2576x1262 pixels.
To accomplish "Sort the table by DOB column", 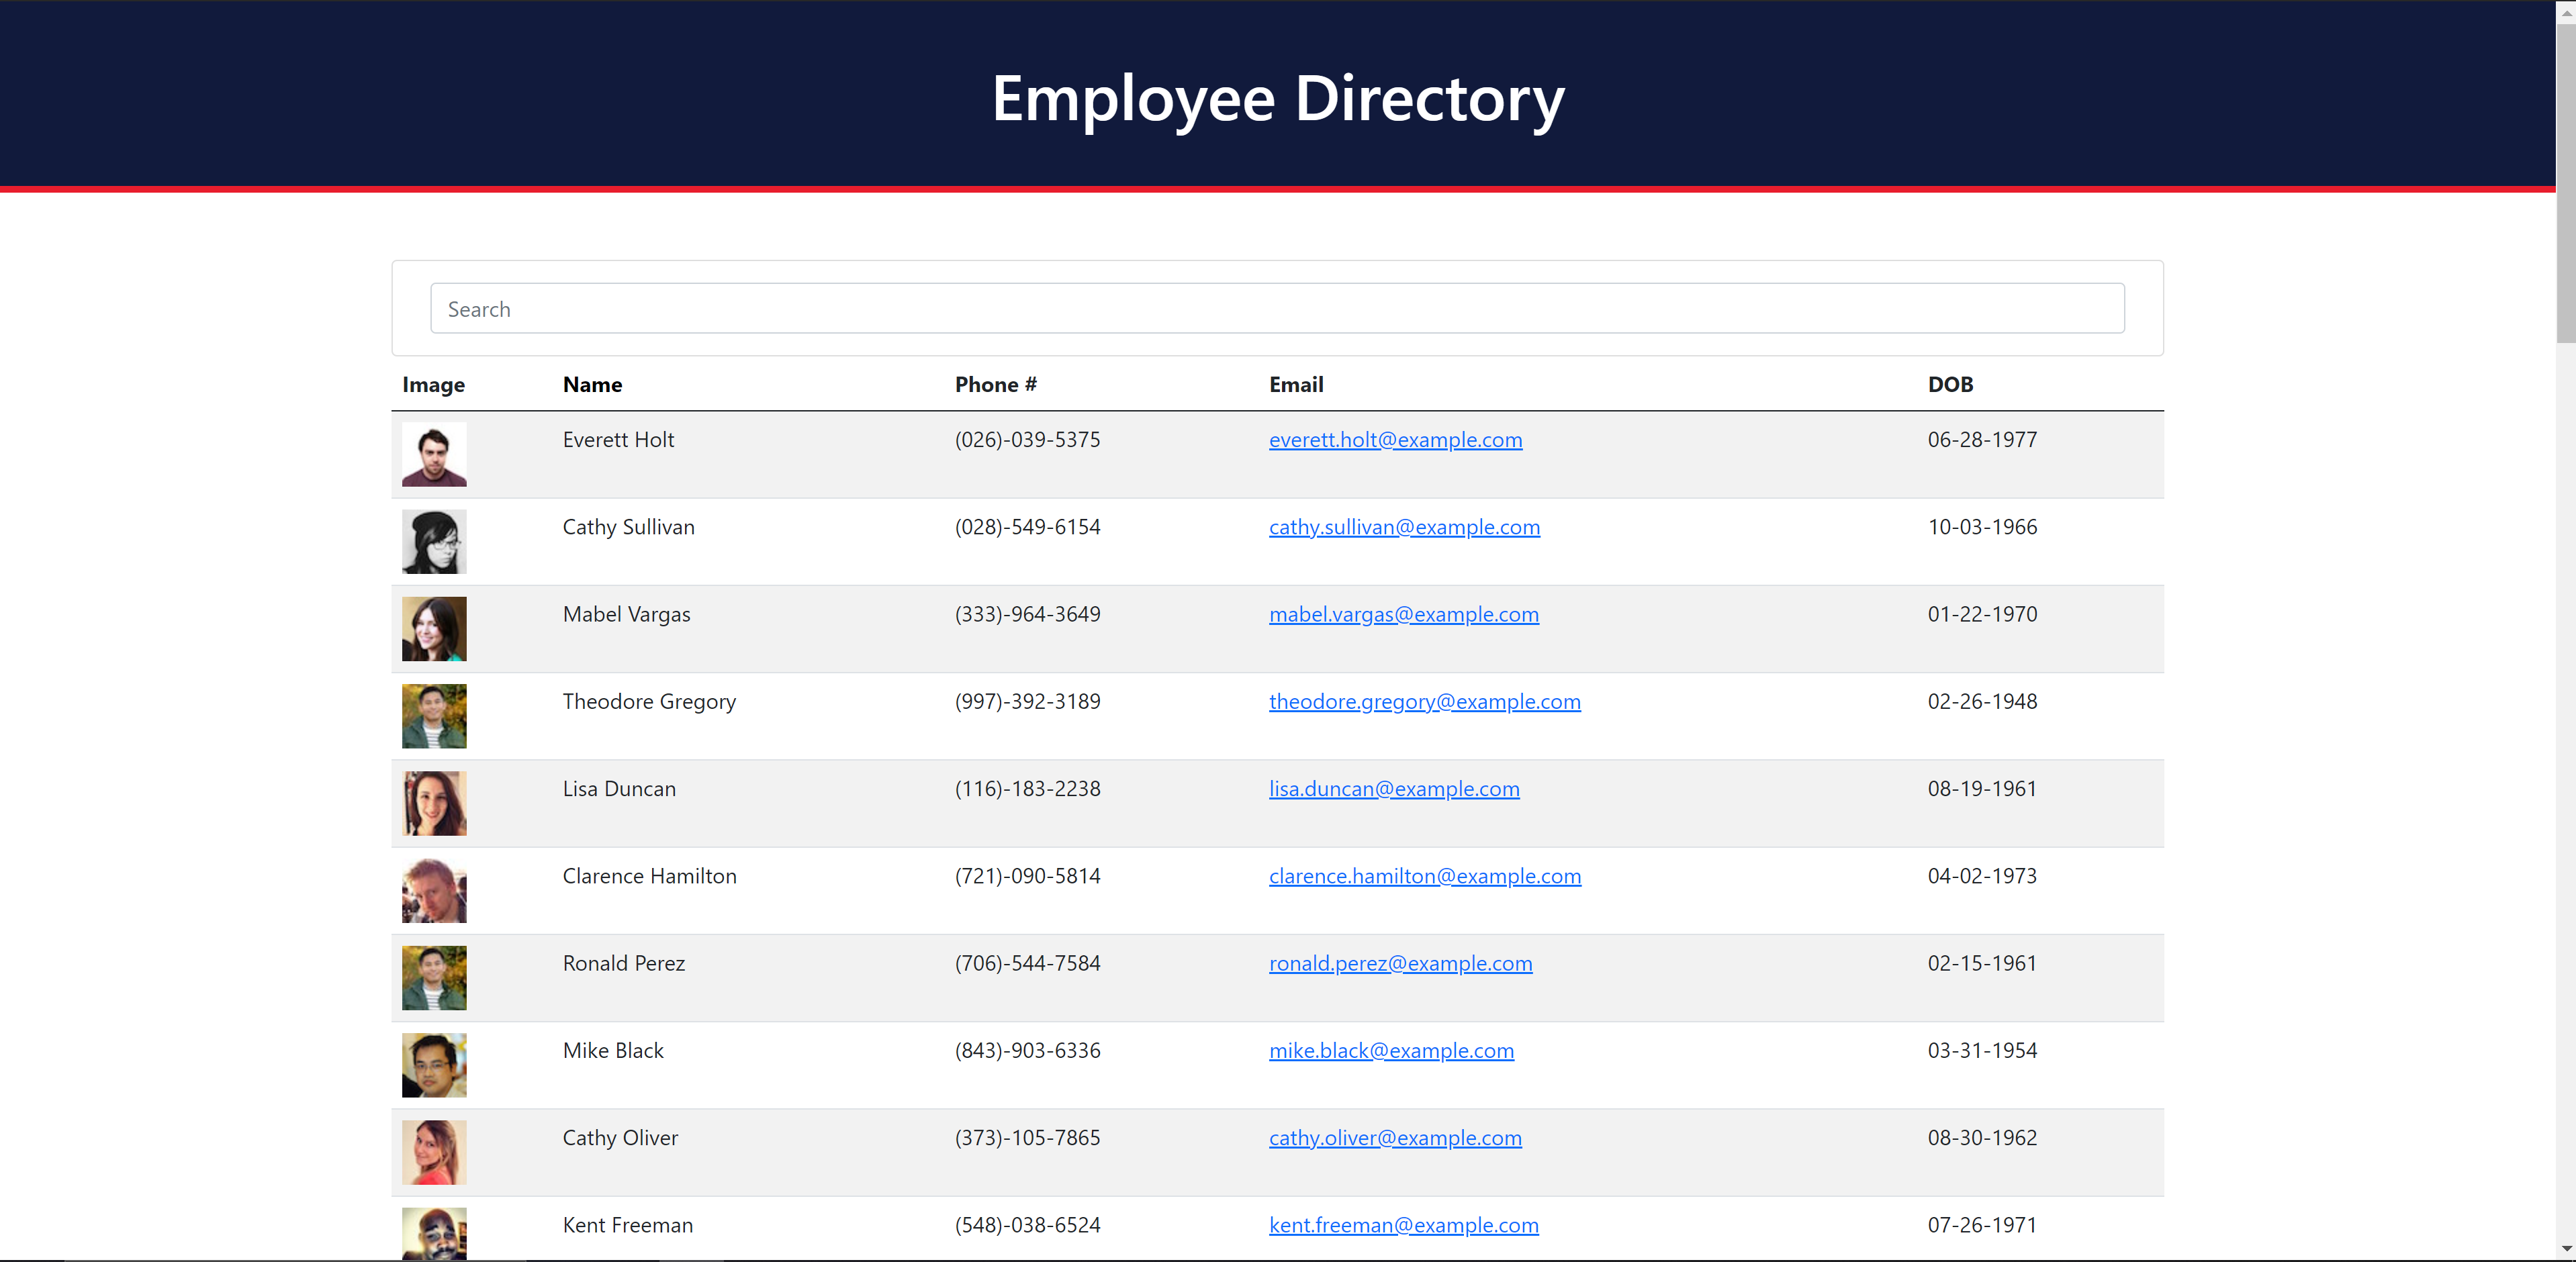I will (1950, 384).
